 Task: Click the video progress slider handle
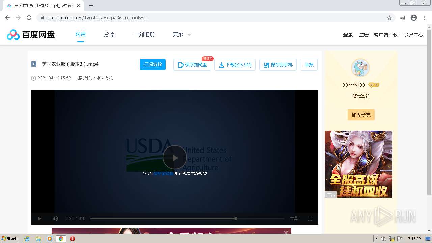[236, 219]
